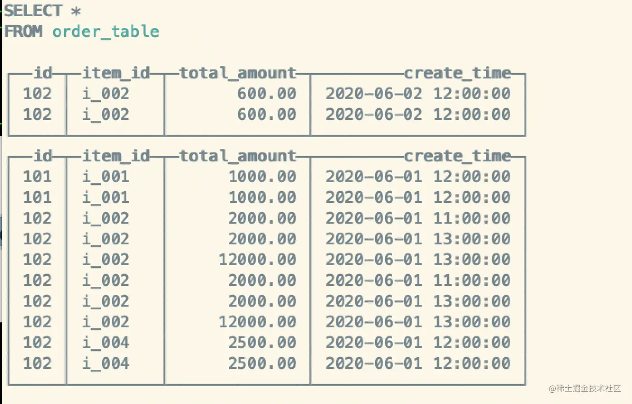Select the order_table table name
This screenshot has width=632, height=404.
pos(106,32)
